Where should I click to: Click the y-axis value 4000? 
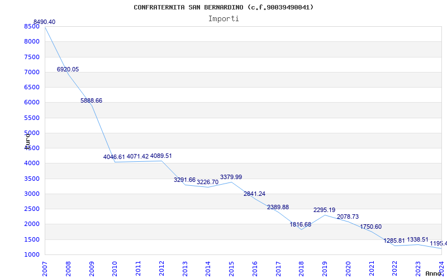click(32, 163)
